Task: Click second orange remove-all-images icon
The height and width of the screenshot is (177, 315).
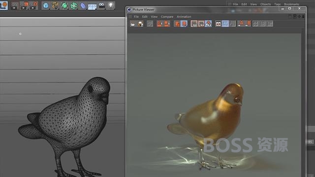Action: 167,24
